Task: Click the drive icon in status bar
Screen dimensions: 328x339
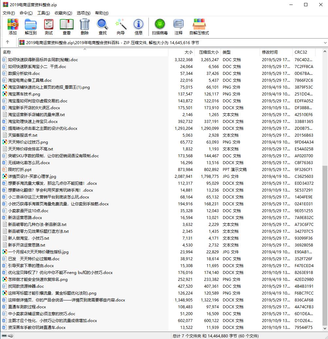Action: [x=4, y=336]
